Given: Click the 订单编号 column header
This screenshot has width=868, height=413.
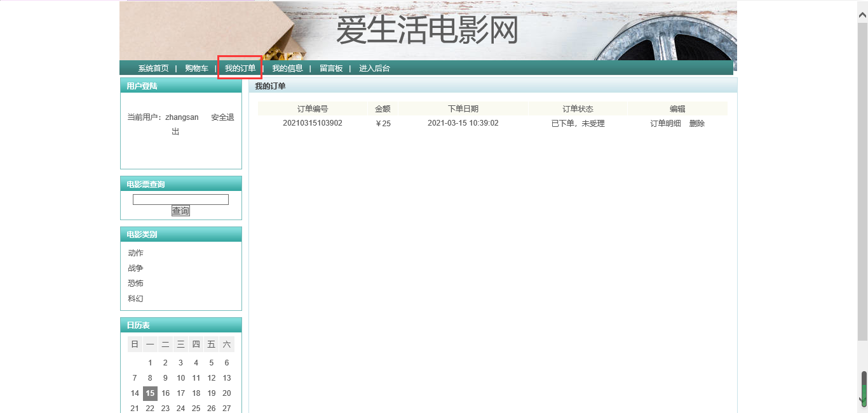Looking at the screenshot, I should pos(313,108).
